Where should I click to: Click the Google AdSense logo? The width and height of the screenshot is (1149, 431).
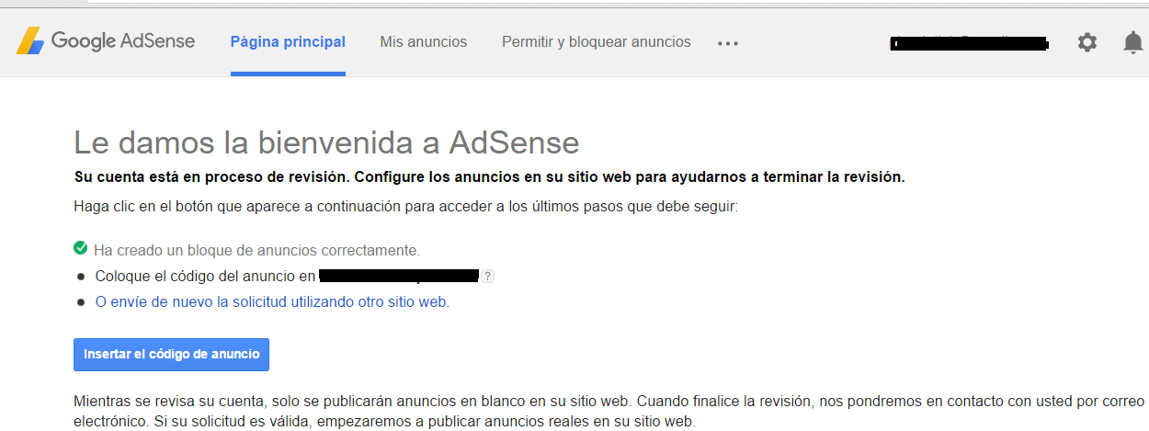tap(105, 41)
